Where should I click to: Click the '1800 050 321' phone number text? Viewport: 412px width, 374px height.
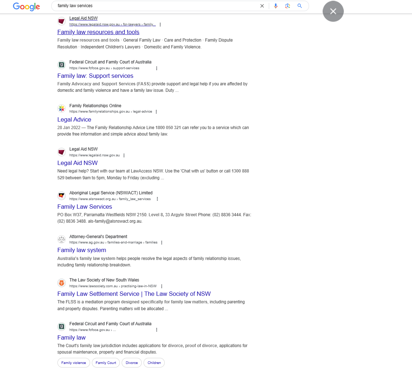pos(168,128)
